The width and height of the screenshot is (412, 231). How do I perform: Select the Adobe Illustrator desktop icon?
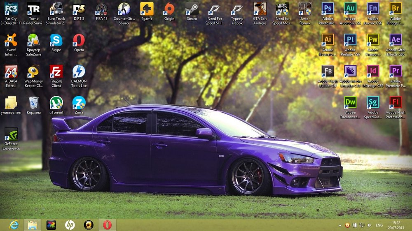[328, 40]
